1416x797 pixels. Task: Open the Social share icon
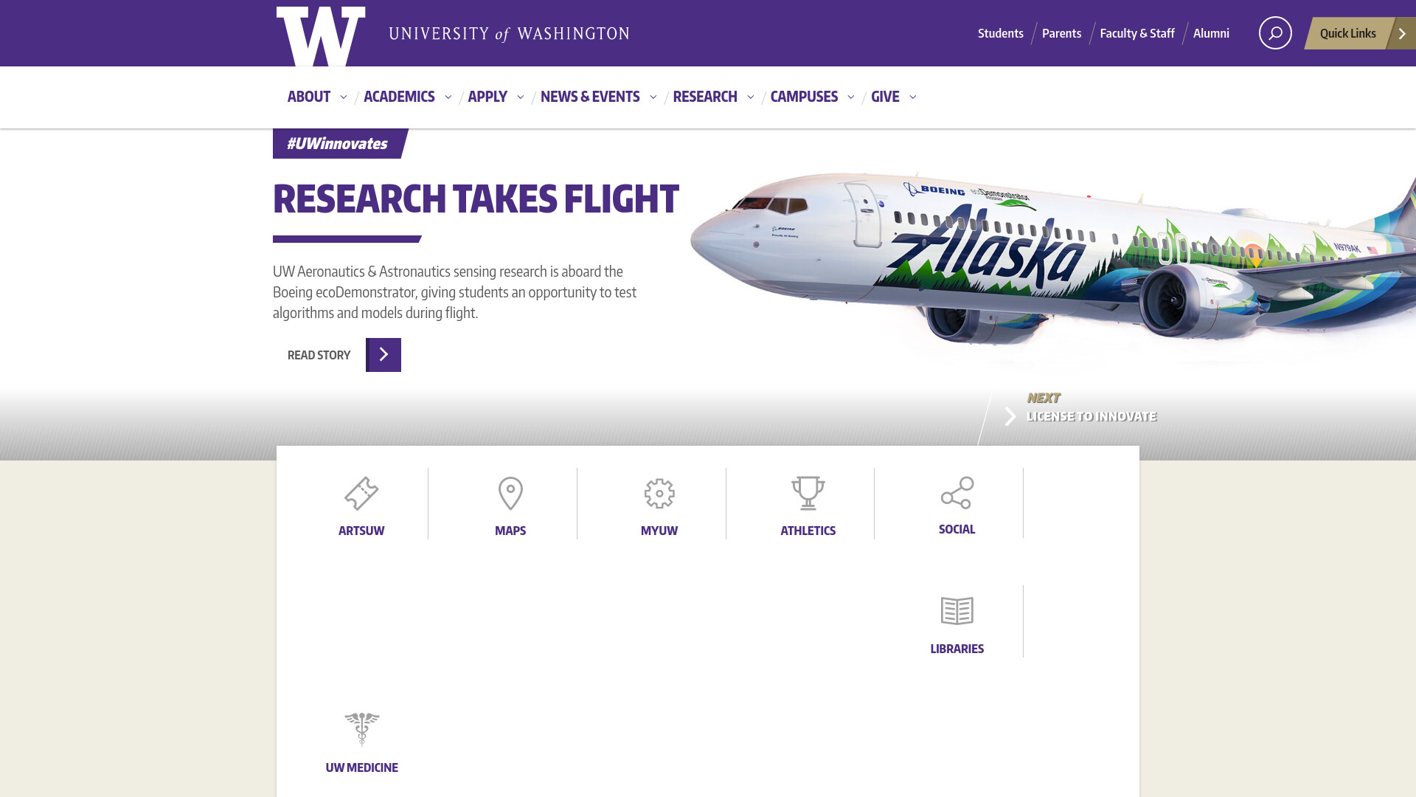tap(957, 492)
